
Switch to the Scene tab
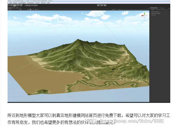11,8
